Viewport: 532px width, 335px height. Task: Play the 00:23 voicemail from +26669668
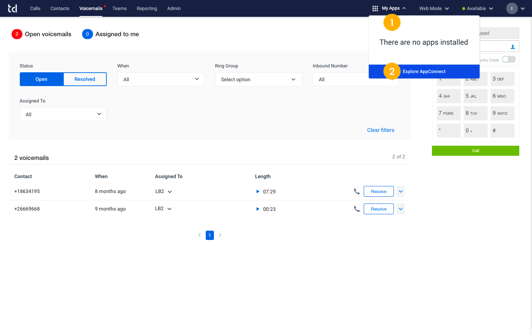coord(258,209)
